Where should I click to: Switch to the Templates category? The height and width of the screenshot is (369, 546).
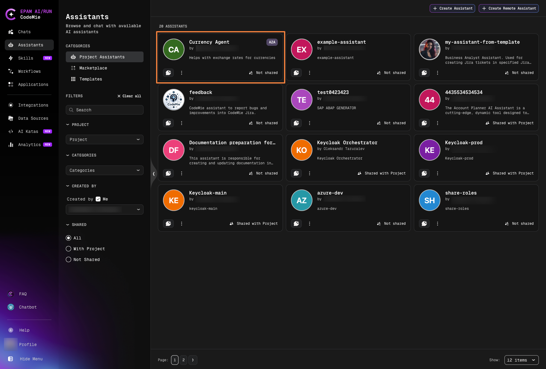coord(91,79)
